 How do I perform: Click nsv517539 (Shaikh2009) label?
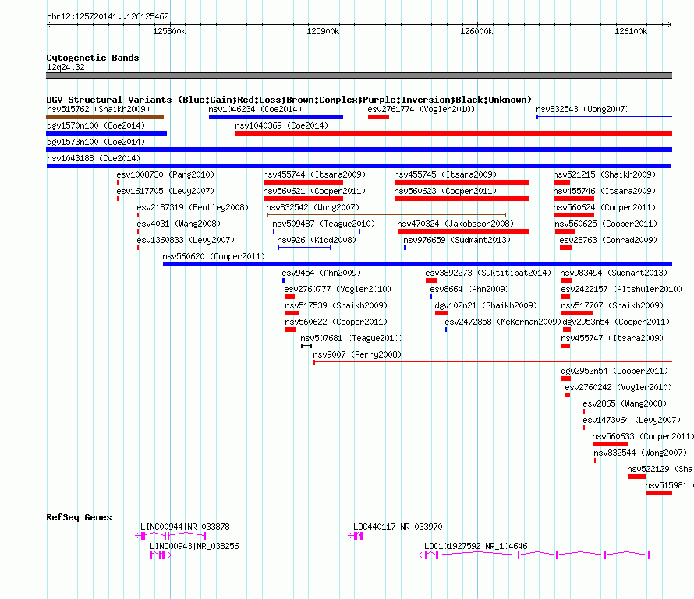(336, 305)
